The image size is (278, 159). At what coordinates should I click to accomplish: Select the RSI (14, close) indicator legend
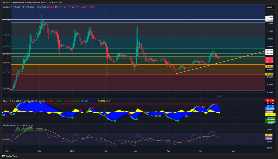click(9, 125)
